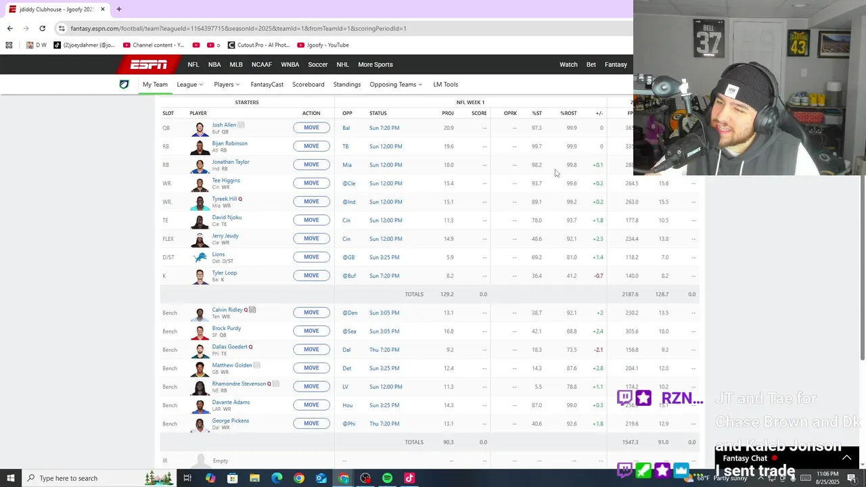This screenshot has width=866, height=487.
Task: Open Calvin Ridley player news icon
Action: pos(252,310)
